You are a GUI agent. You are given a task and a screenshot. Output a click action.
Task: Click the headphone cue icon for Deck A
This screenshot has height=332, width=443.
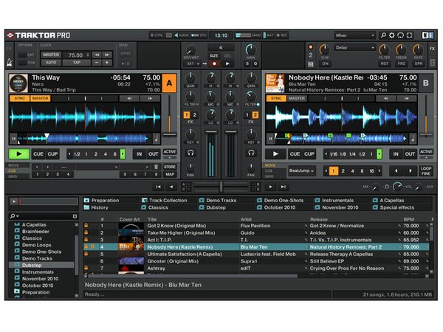click(191, 153)
